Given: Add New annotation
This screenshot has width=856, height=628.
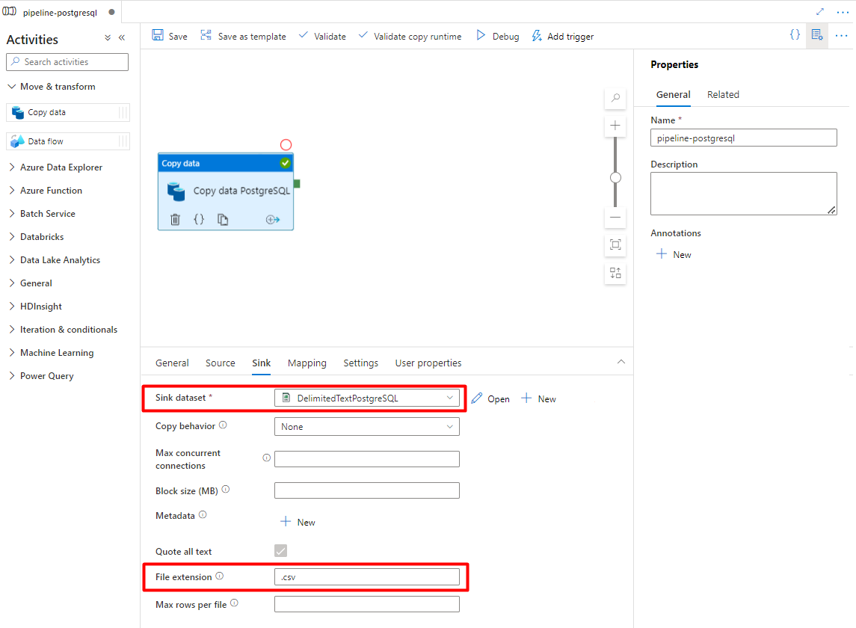Looking at the screenshot, I should click(674, 254).
